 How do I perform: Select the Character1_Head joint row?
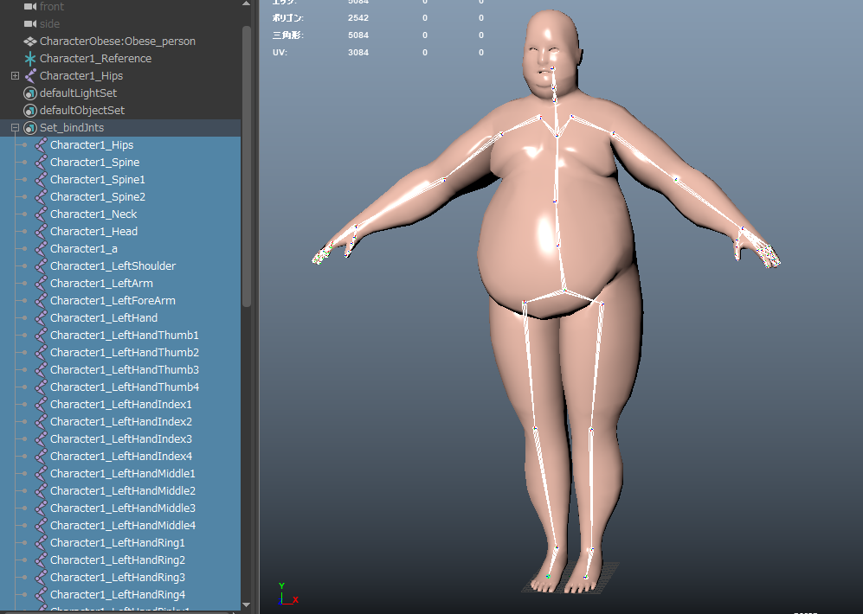click(120, 232)
